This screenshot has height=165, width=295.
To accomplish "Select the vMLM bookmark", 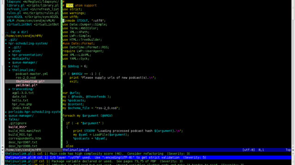I will (x=31, y=21).
